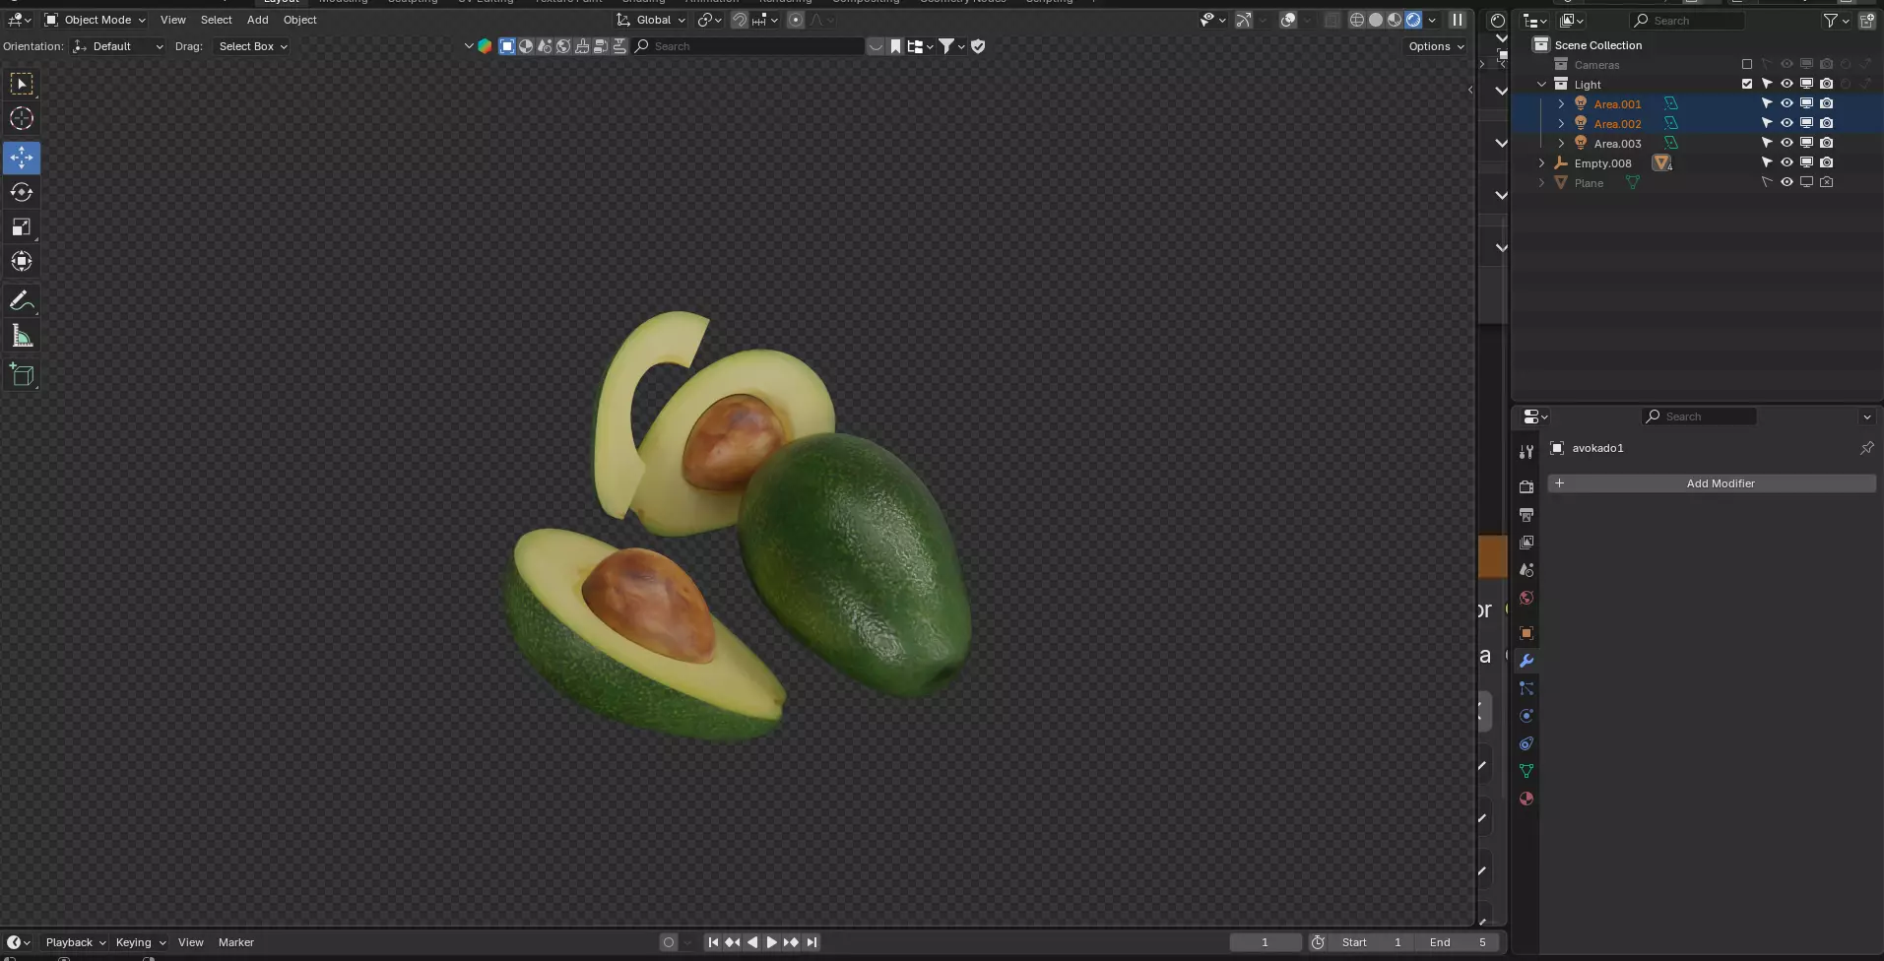Open the Select menu
This screenshot has height=961, width=1884.
(216, 20)
